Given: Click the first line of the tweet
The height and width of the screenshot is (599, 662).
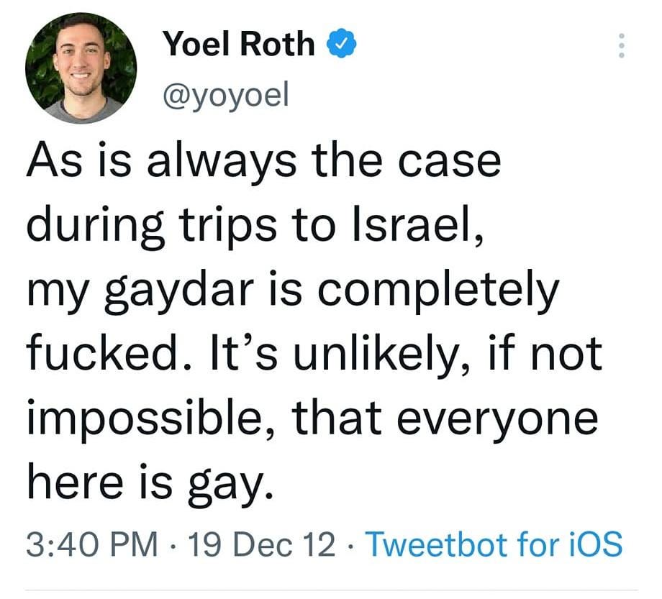Looking at the screenshot, I should (266, 162).
